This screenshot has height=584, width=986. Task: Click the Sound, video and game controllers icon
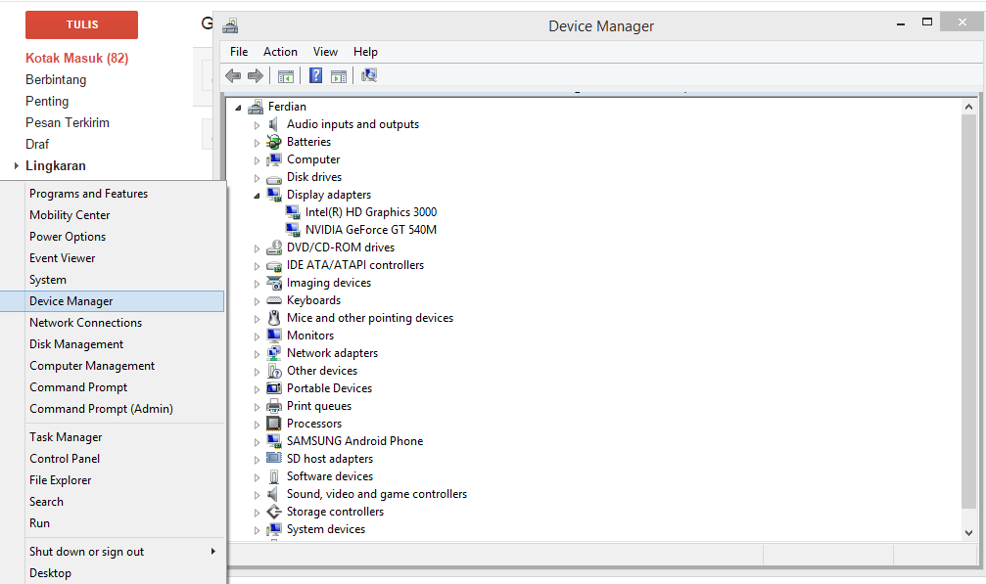pos(273,494)
